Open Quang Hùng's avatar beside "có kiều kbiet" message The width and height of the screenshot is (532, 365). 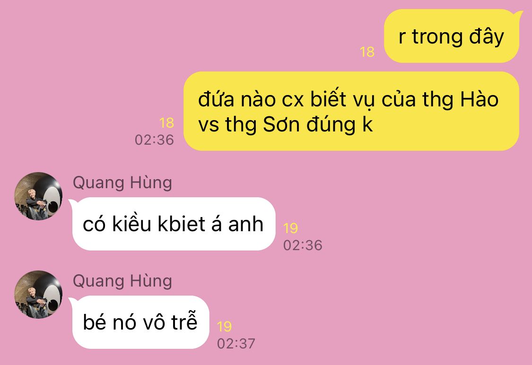click(x=38, y=196)
